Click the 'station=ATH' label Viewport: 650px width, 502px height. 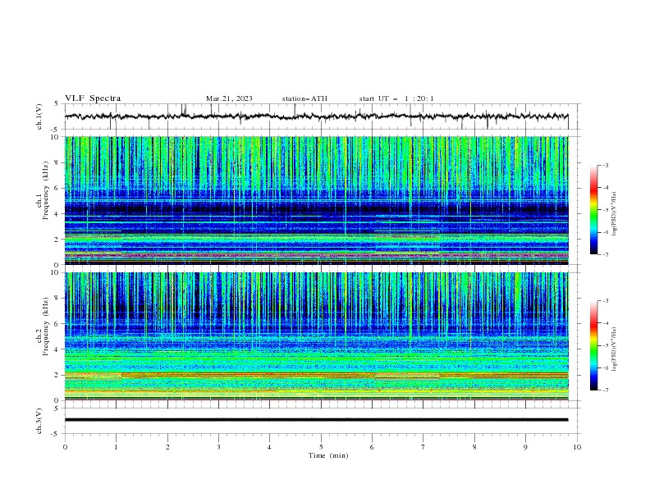coord(304,98)
